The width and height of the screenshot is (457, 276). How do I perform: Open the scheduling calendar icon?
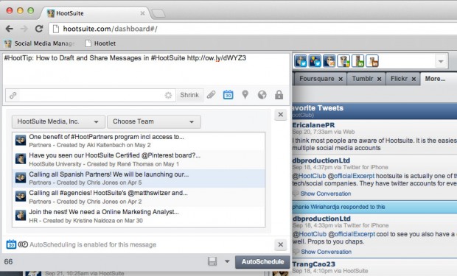point(228,95)
